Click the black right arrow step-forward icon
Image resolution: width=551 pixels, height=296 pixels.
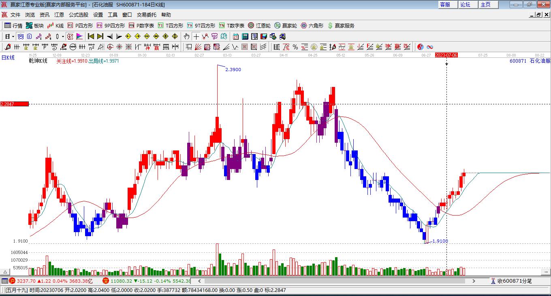coord(119,36)
